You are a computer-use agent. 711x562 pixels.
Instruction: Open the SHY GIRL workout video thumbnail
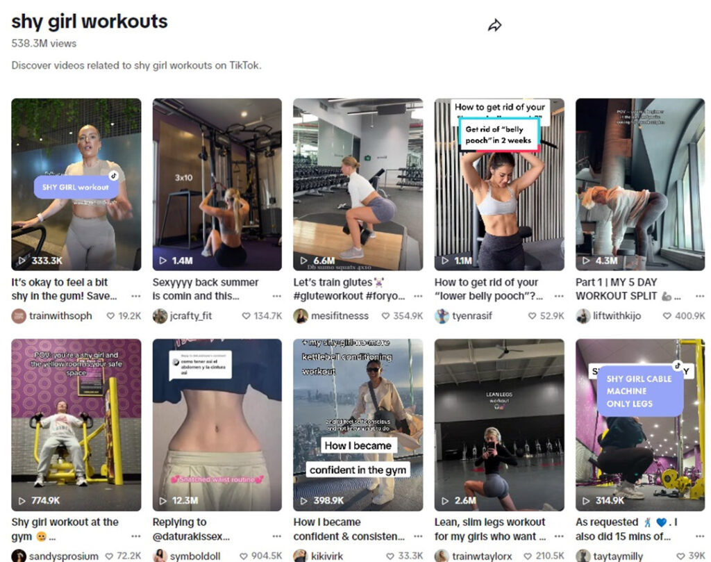tap(76, 184)
